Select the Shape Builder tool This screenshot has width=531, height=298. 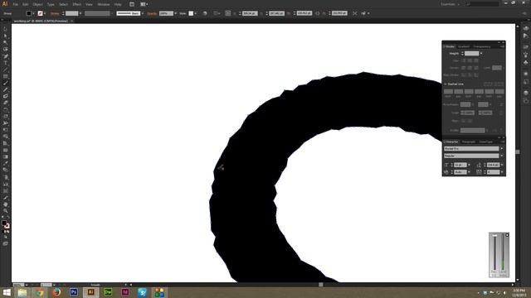pyautogui.click(x=6, y=137)
